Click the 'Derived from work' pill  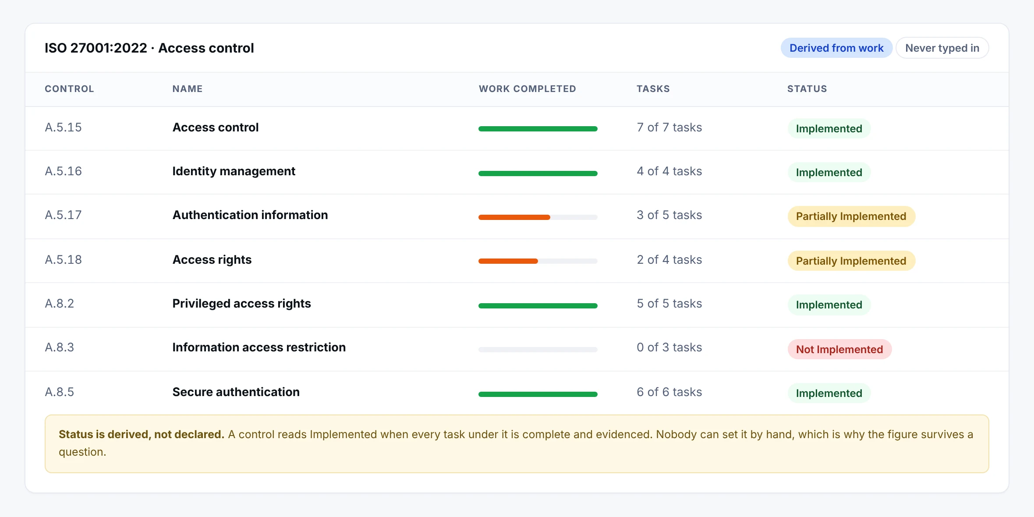pos(836,48)
